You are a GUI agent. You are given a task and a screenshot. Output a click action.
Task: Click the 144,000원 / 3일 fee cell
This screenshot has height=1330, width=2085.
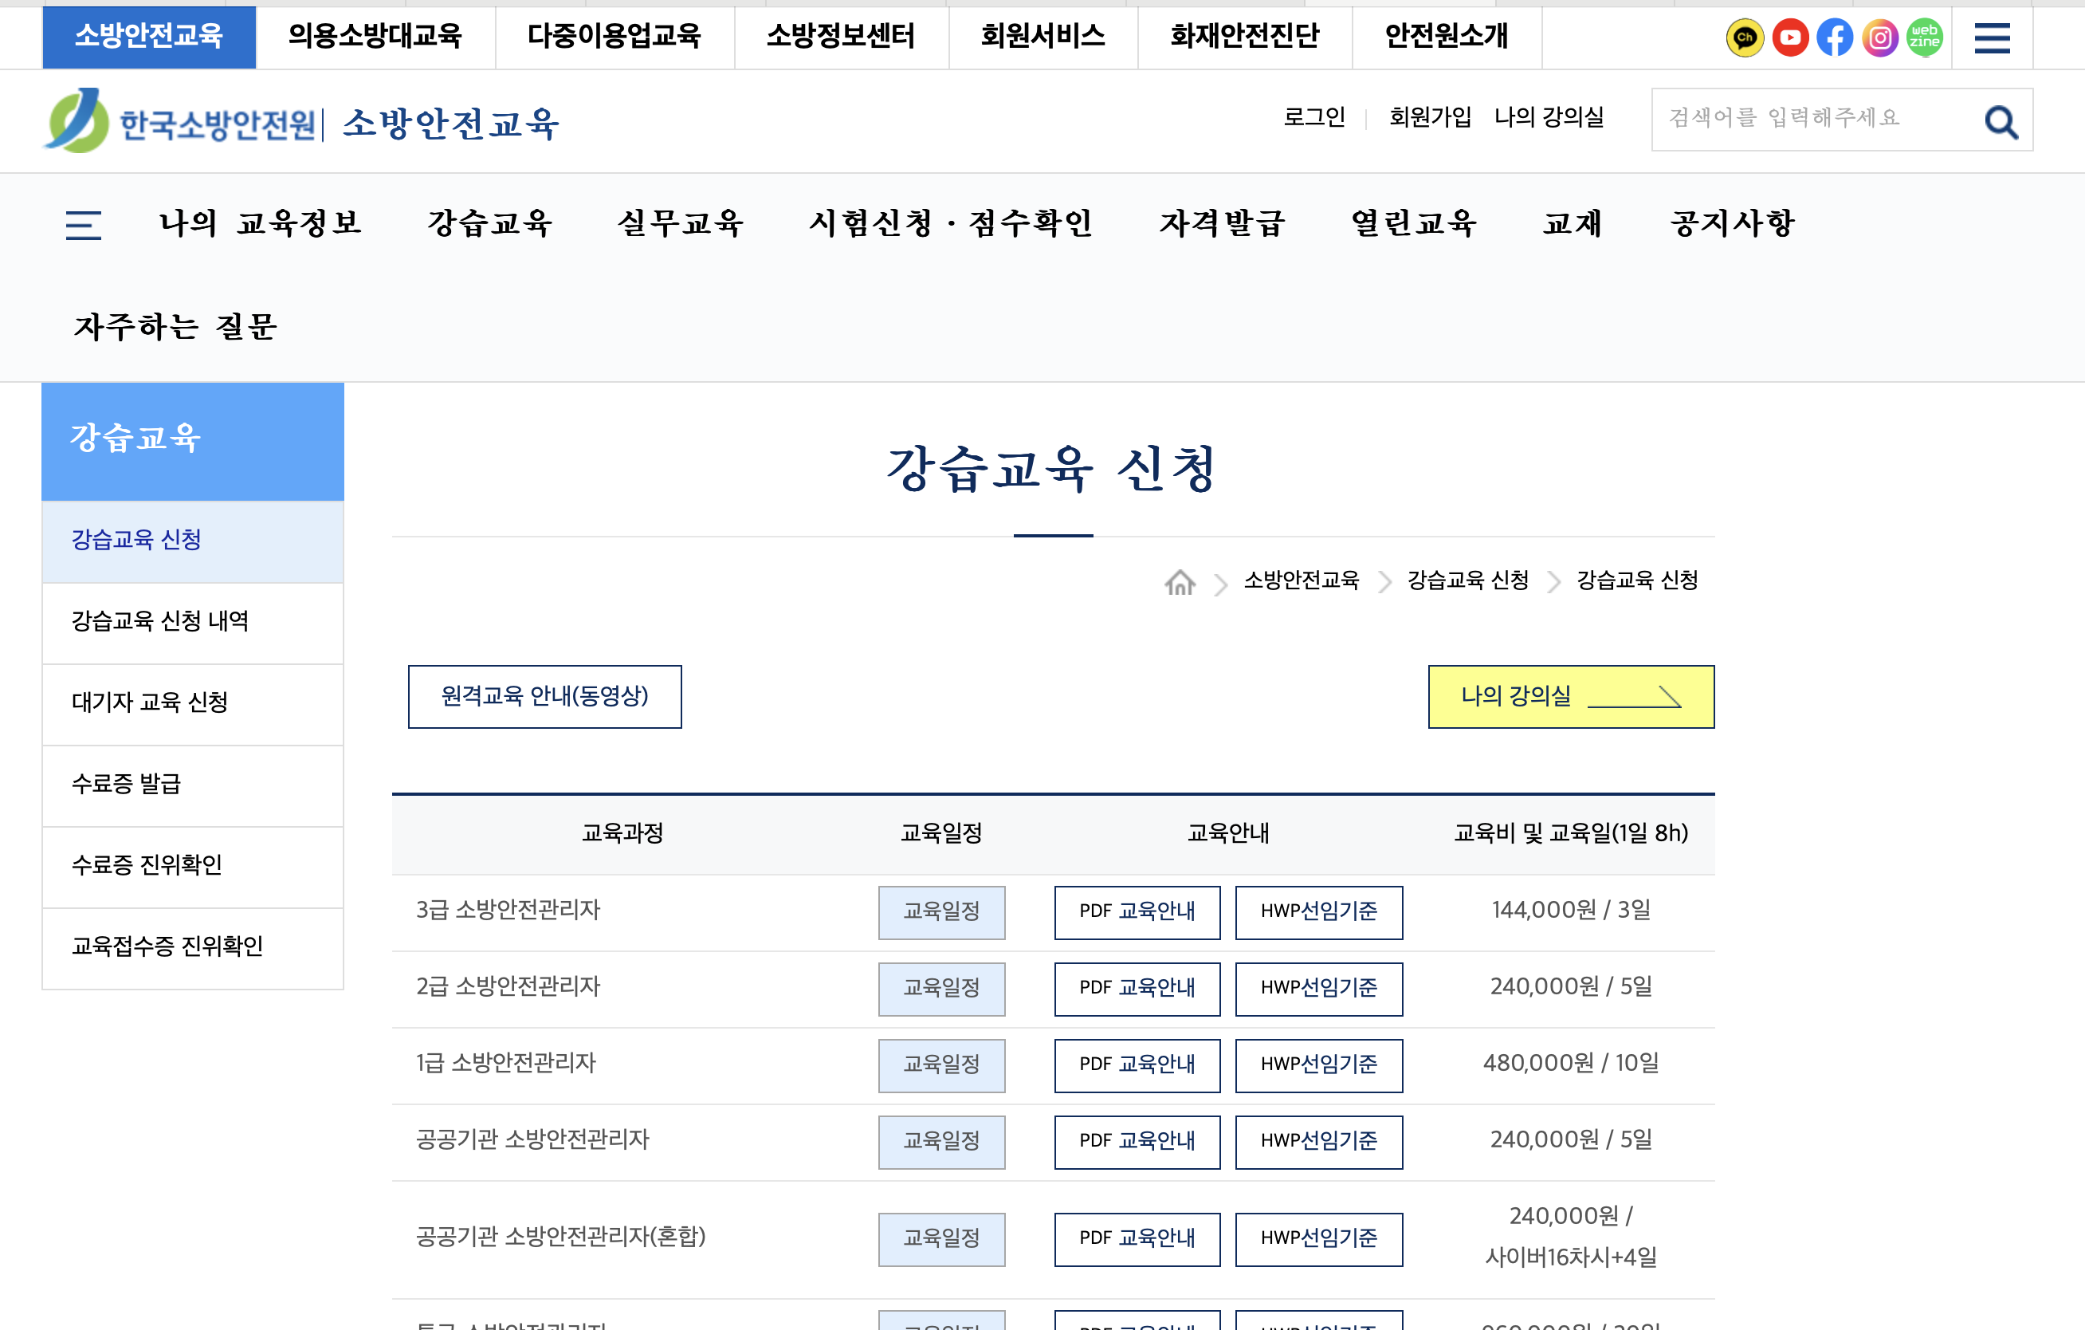tap(1571, 911)
